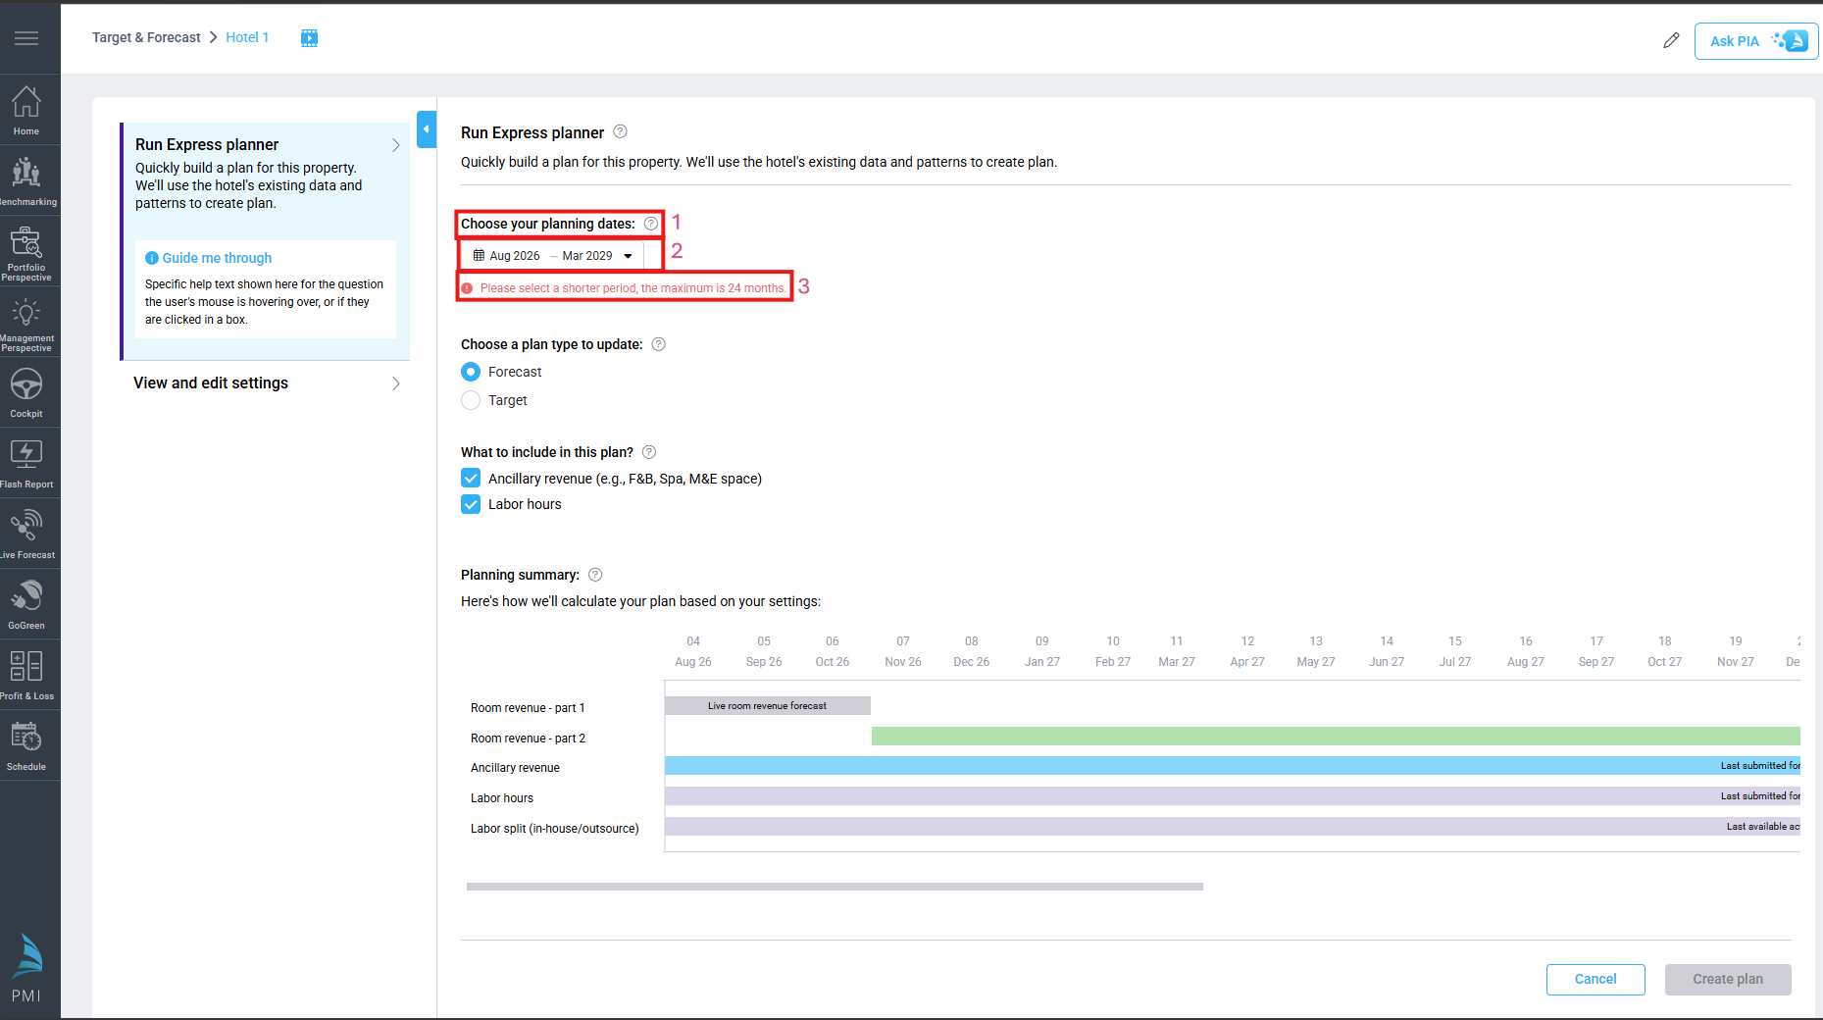Open Portfolio Perspective in sidebar
Image resolution: width=1823 pixels, height=1020 pixels.
[26, 252]
